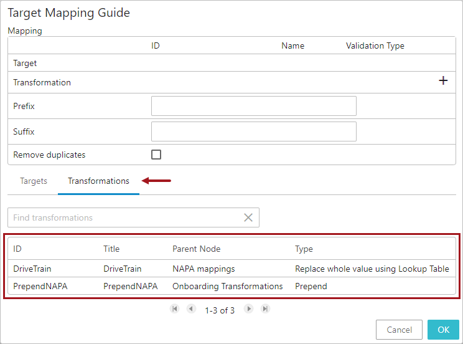463x344 pixels.
Task: Jump to last page of results
Action: pyautogui.click(x=265, y=309)
